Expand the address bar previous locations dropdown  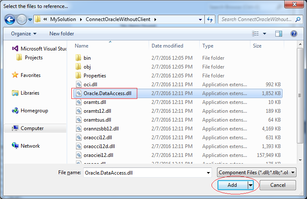tap(200, 19)
